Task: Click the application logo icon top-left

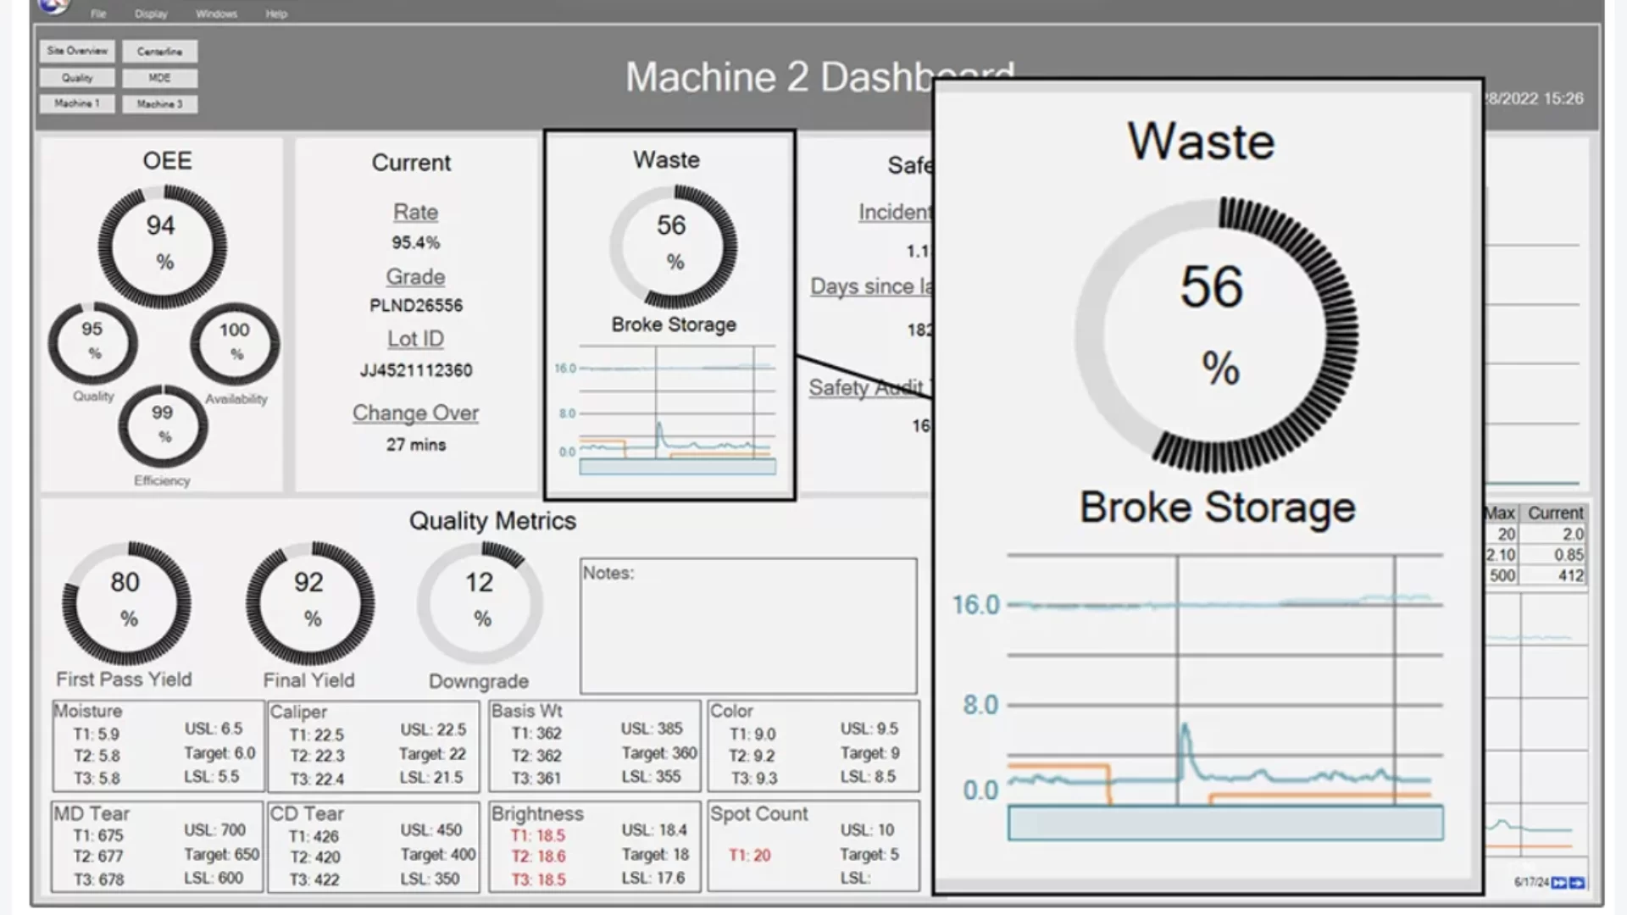Action: [53, 7]
